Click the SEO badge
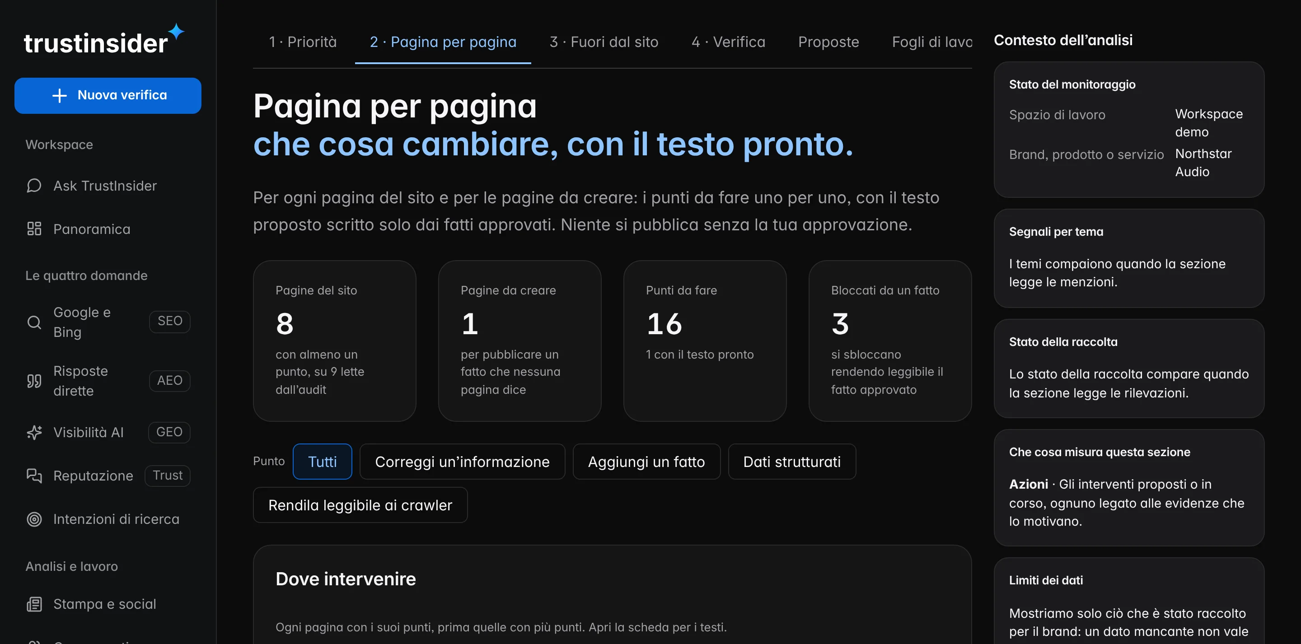Image resolution: width=1301 pixels, height=644 pixels. pyautogui.click(x=170, y=321)
